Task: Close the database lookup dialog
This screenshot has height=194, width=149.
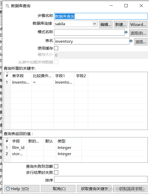Action: tap(141, 6)
